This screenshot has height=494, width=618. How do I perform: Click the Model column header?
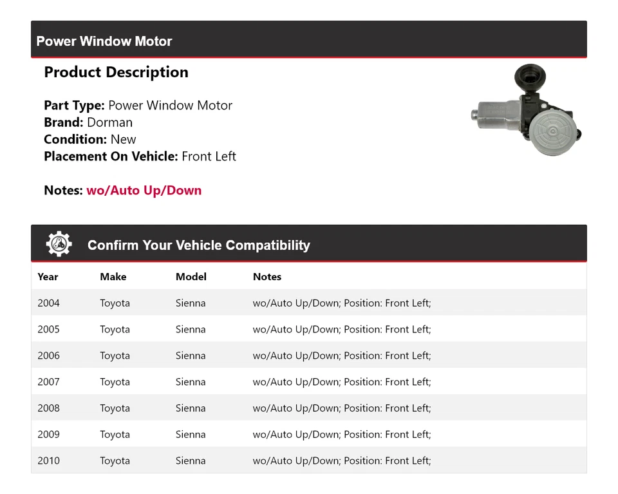click(x=191, y=277)
